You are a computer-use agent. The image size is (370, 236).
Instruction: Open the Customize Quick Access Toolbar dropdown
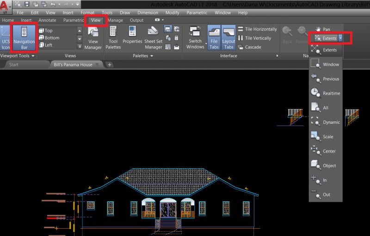[x=77, y=4]
